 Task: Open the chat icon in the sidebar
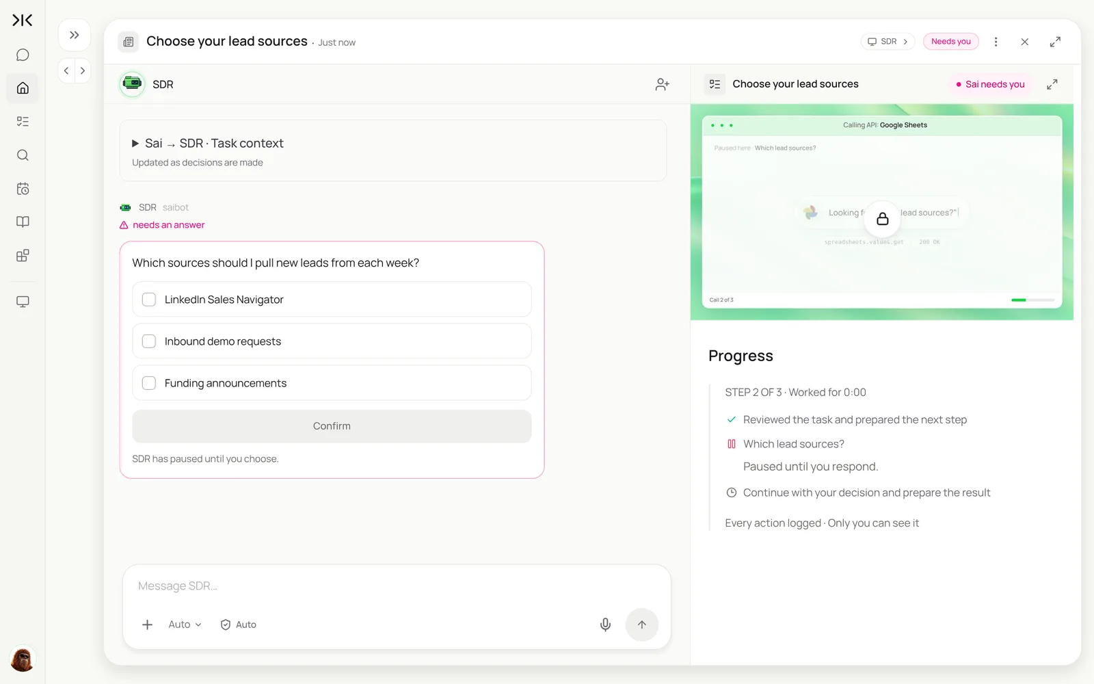23,55
